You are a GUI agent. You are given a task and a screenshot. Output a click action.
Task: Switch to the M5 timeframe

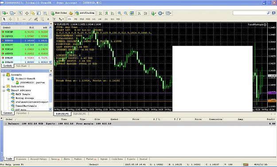pyautogui.click(x=76, y=19)
